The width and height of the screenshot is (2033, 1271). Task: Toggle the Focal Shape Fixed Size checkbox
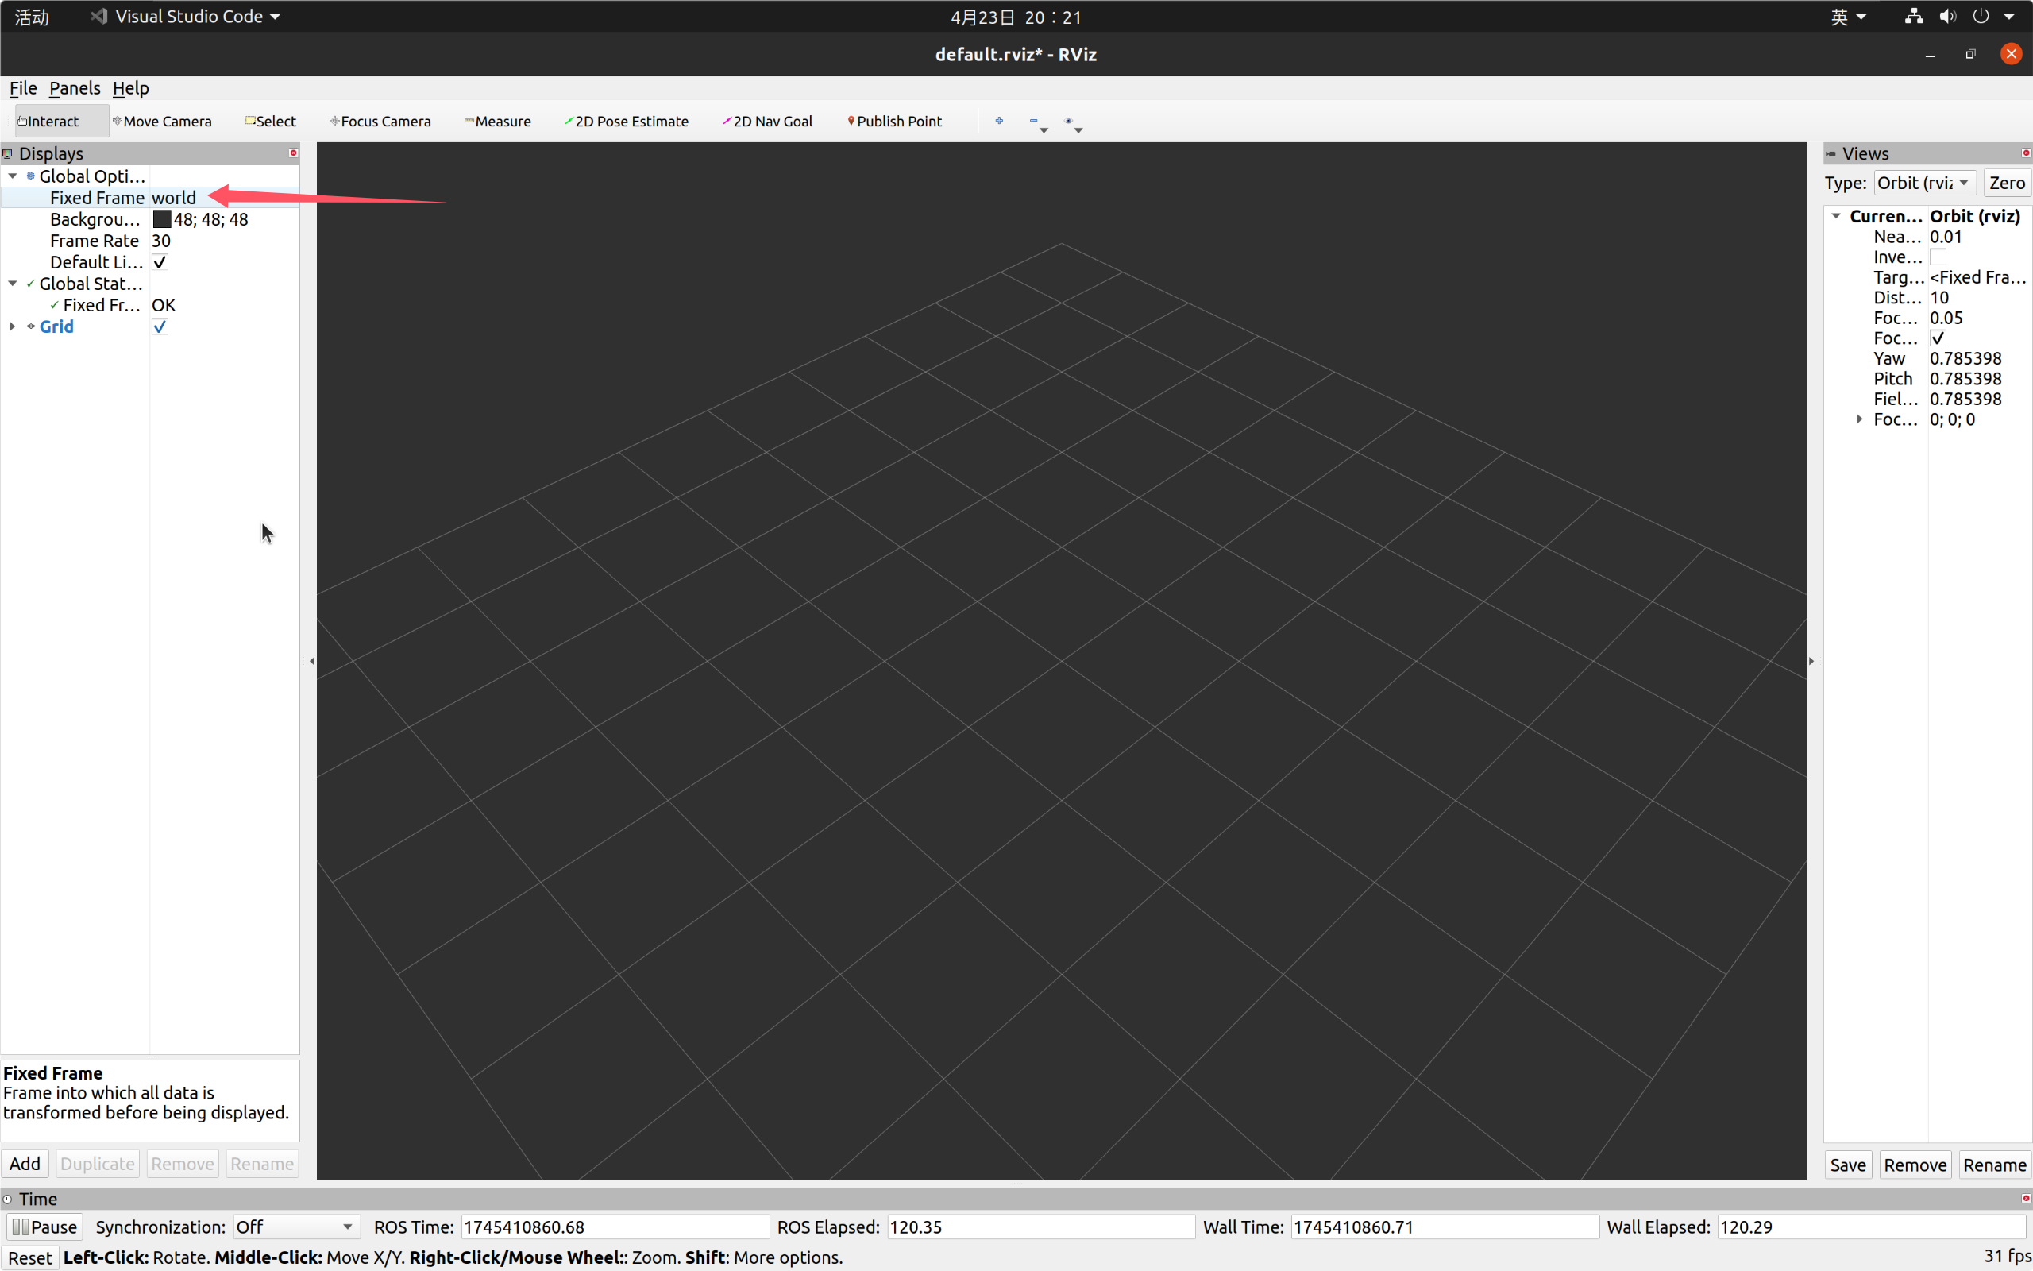click(x=1938, y=338)
